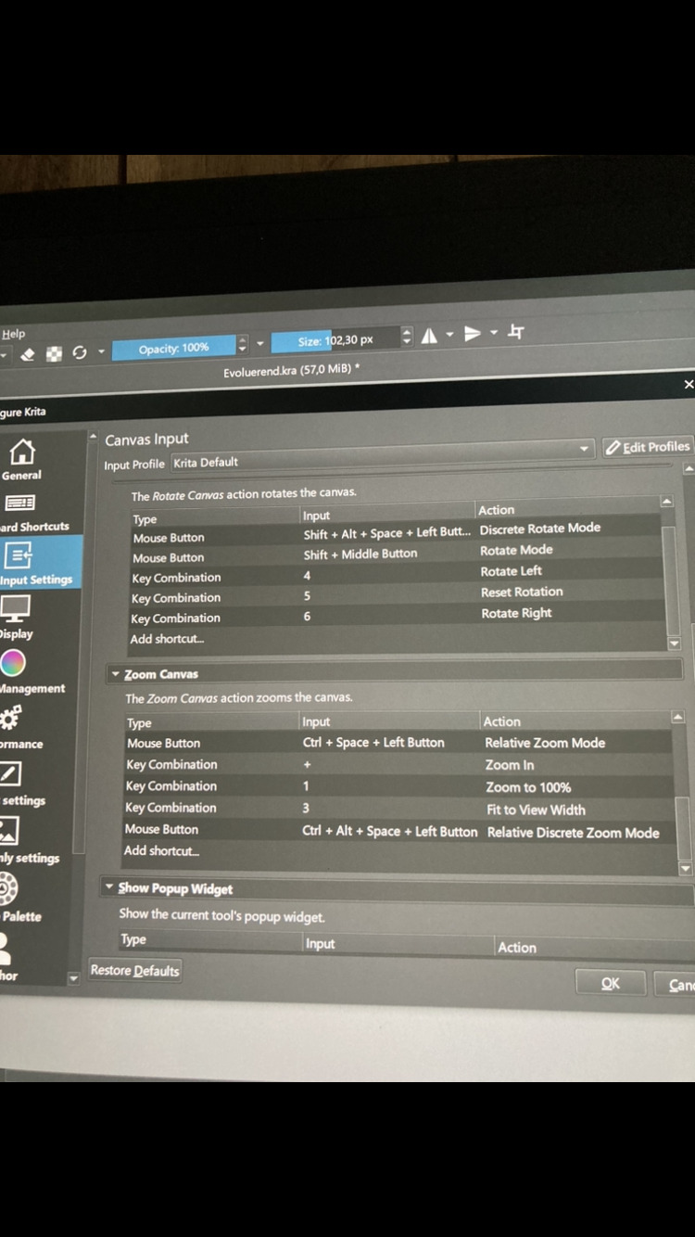The image size is (695, 1237).
Task: Open dropdown next to Opacity slider
Action: (259, 344)
